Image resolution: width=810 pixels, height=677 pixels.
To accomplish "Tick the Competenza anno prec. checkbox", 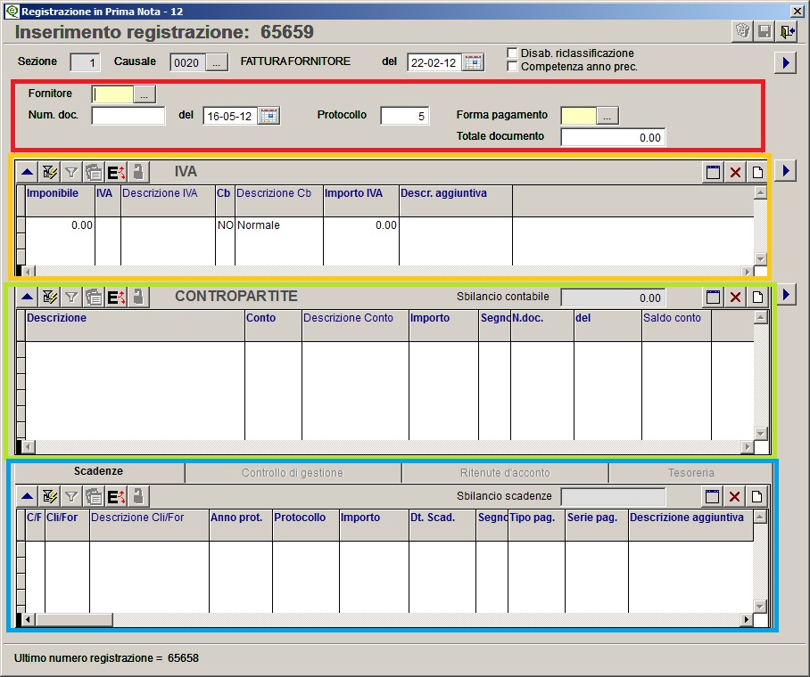I will pyautogui.click(x=512, y=66).
